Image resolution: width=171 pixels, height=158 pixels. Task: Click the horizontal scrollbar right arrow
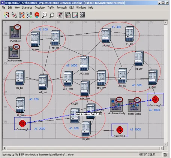pyautogui.click(x=162, y=148)
